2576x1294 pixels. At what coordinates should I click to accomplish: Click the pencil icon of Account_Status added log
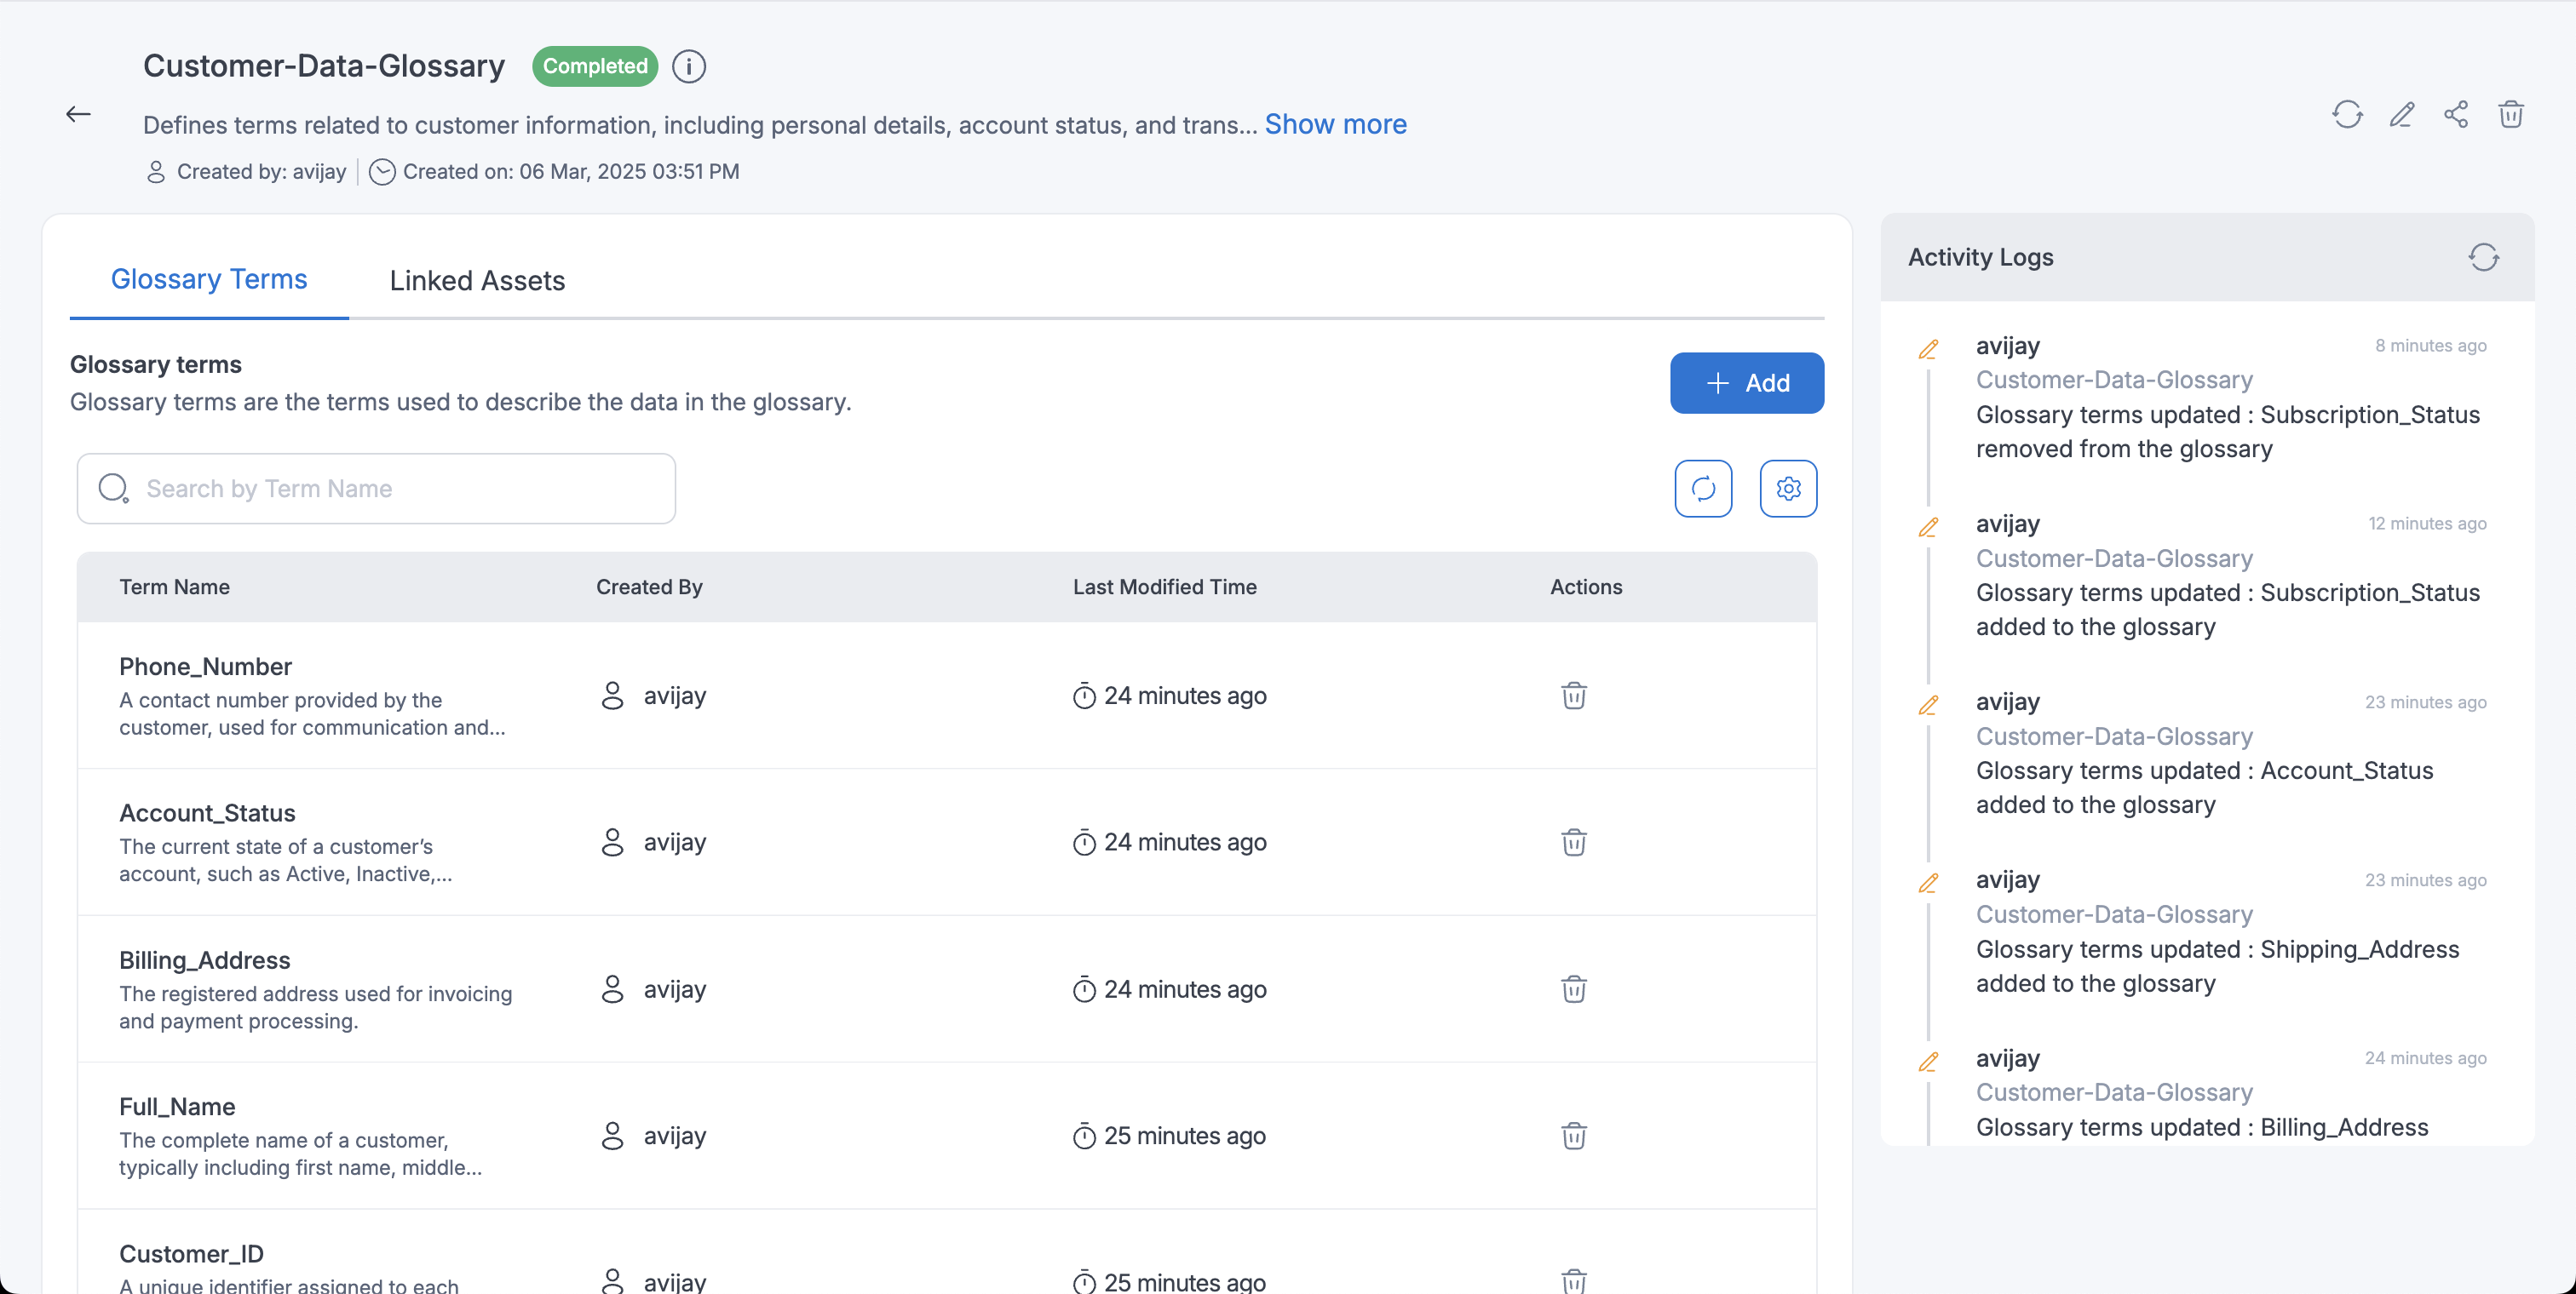coord(1928,704)
